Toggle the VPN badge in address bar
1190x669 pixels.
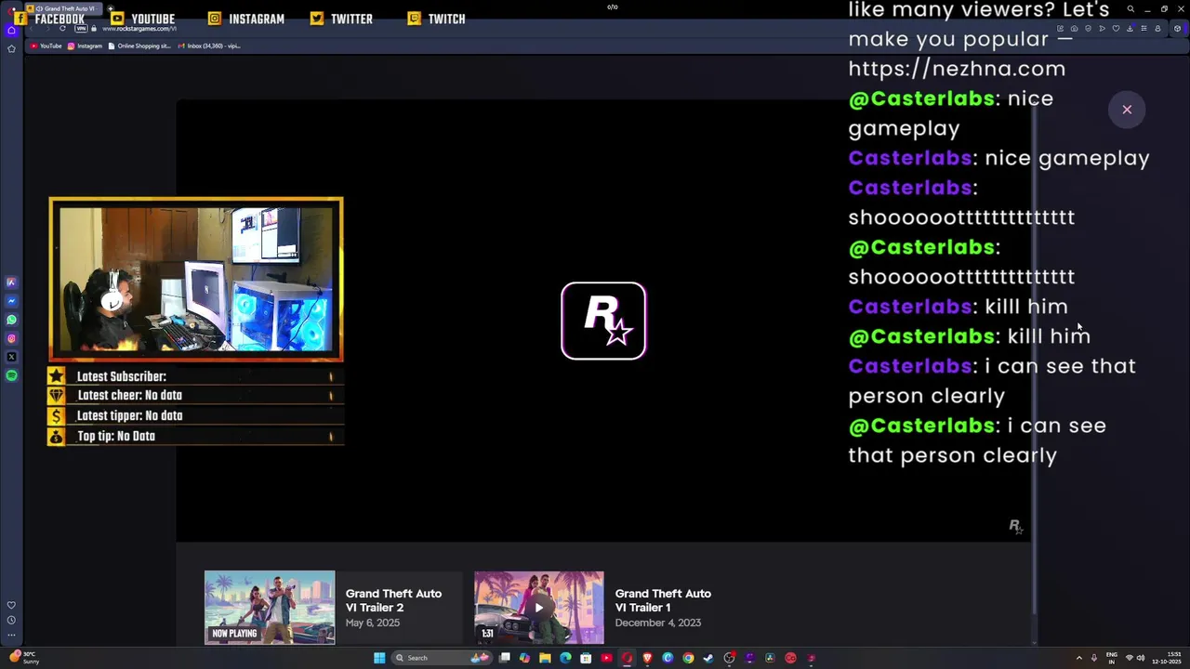click(81, 28)
